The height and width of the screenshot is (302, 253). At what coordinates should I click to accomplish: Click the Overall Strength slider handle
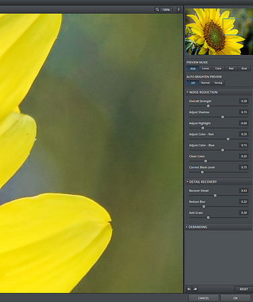click(x=208, y=106)
